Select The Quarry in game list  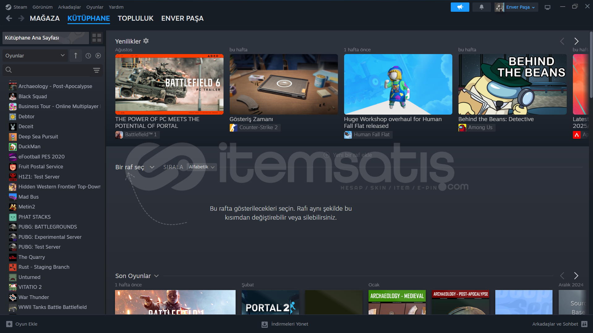[x=32, y=257]
